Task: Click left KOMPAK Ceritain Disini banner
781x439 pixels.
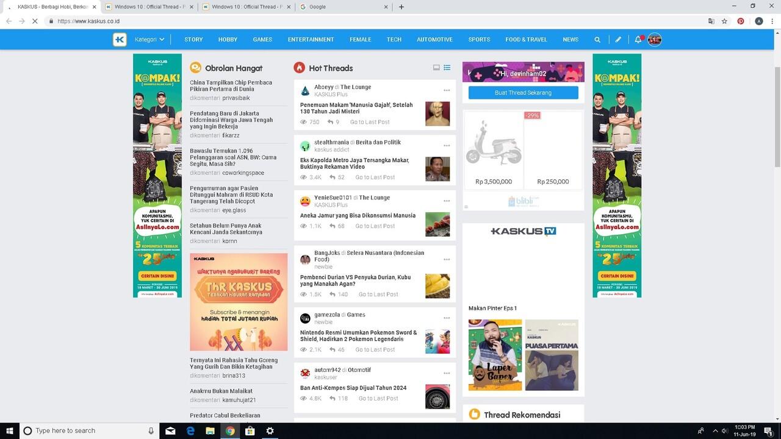Action: click(157, 176)
